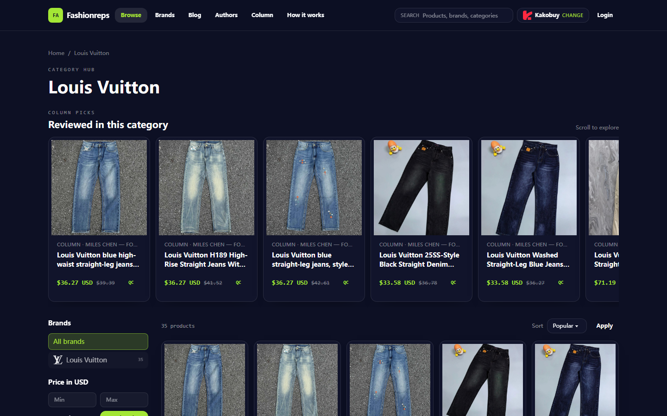Click the $33.58 USD price on Black Denim card
Screen dimensions: 667x416
point(397,282)
